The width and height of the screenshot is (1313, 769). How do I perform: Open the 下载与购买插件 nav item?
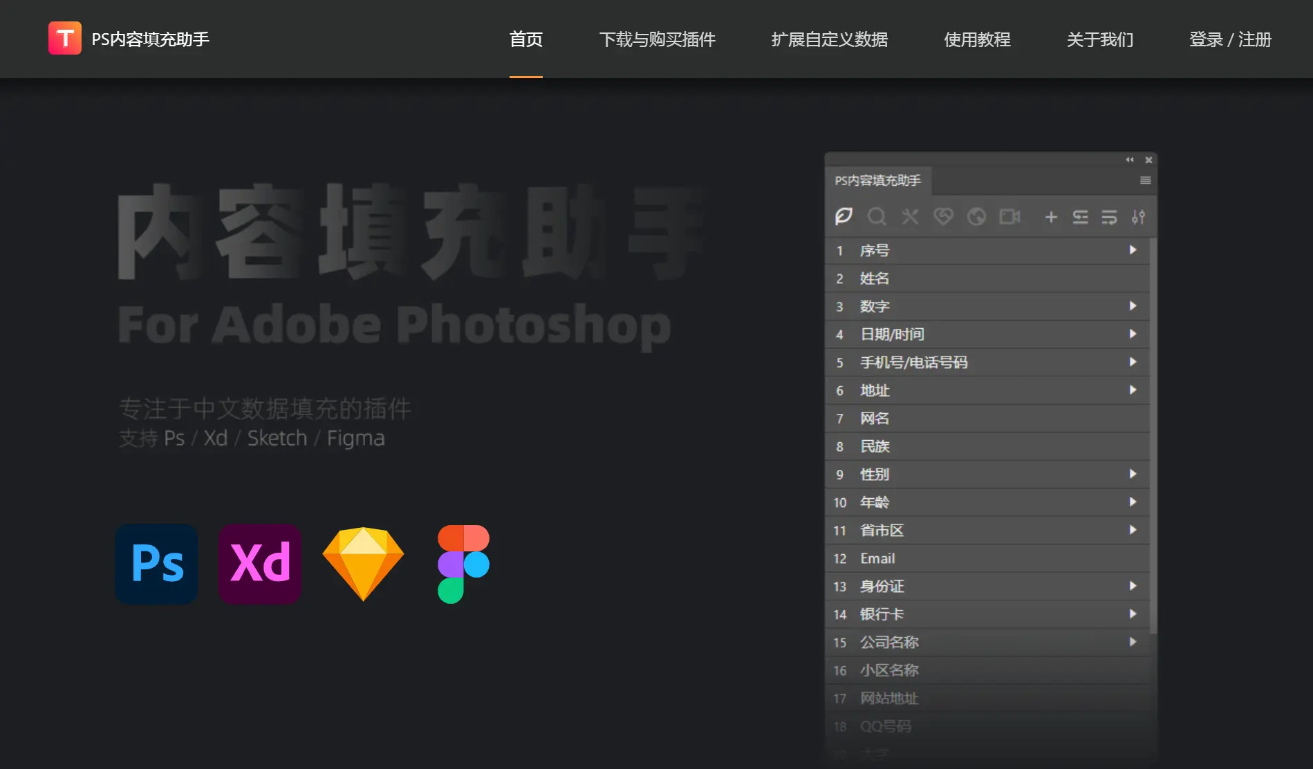657,39
